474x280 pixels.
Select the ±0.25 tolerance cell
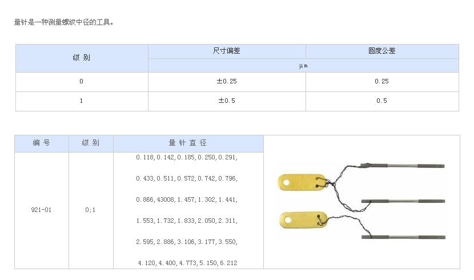pyautogui.click(x=227, y=82)
